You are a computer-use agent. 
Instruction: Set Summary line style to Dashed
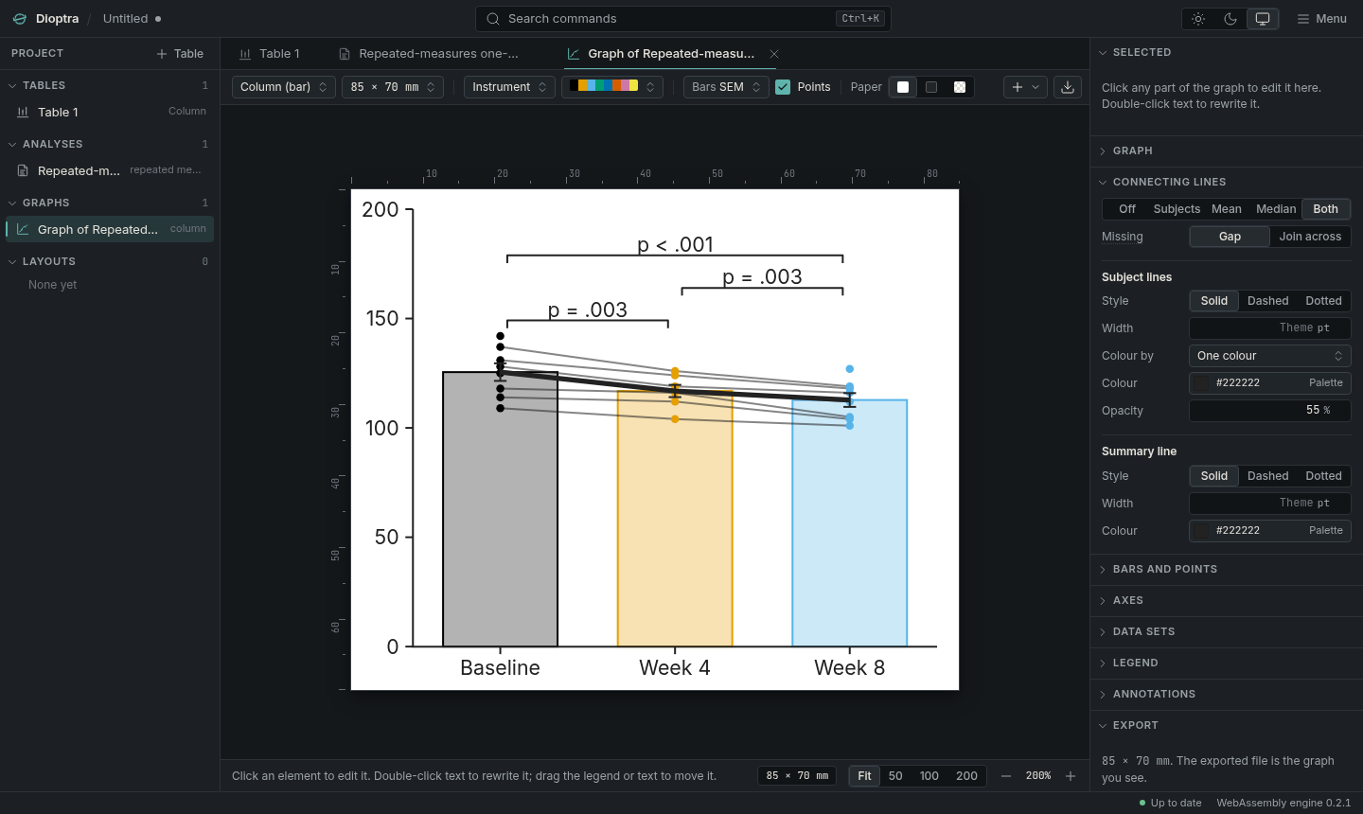[1267, 476]
